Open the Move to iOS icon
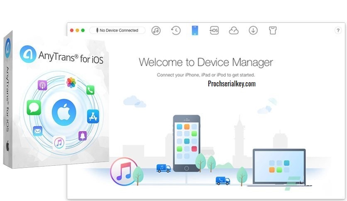 (214, 30)
